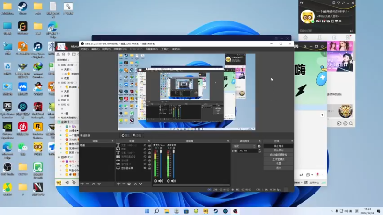The image size is (383, 215).
Task: Select the 图像 source row
Action: coord(134,149)
